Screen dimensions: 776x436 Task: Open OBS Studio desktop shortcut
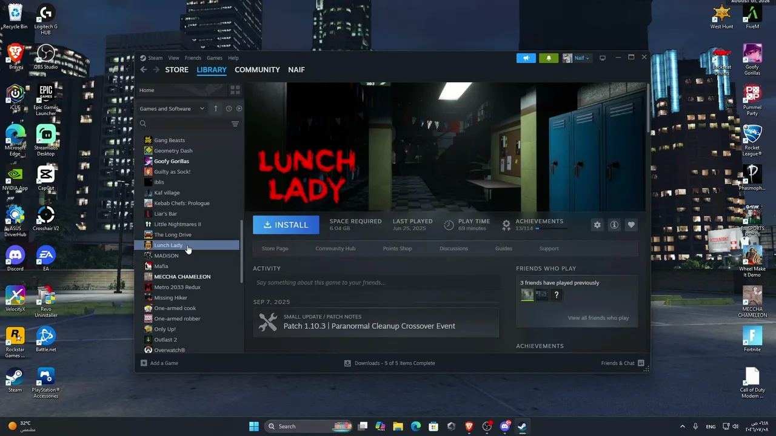(x=45, y=57)
